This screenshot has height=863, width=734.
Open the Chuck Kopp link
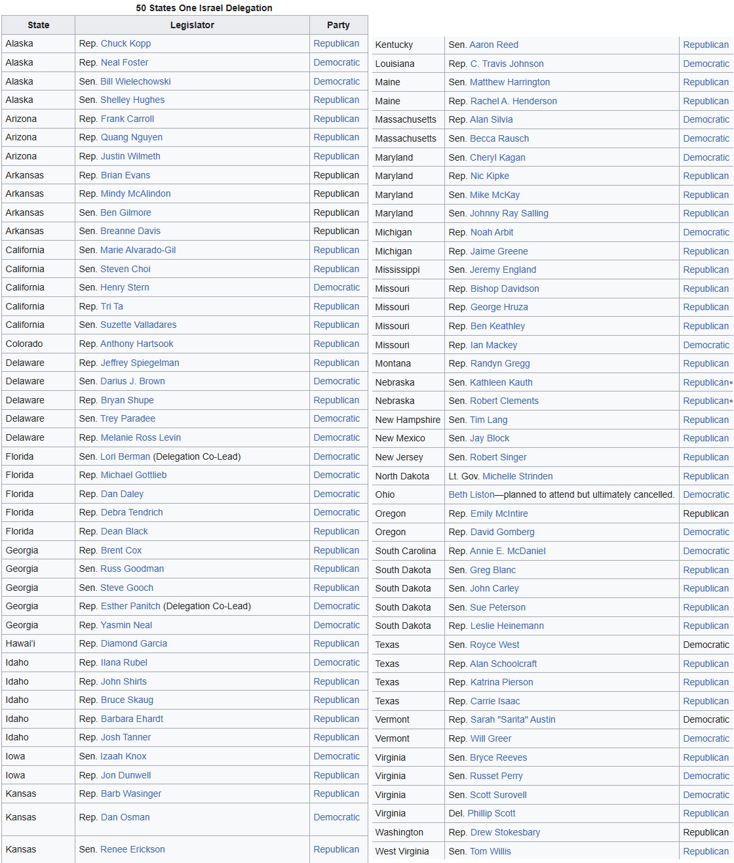click(126, 43)
